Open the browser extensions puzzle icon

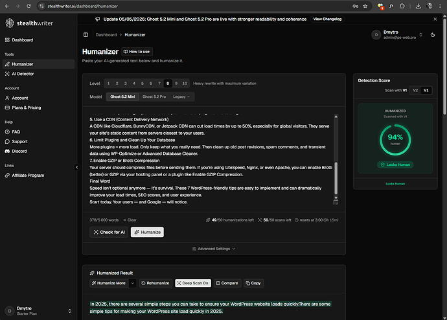[x=402, y=6]
